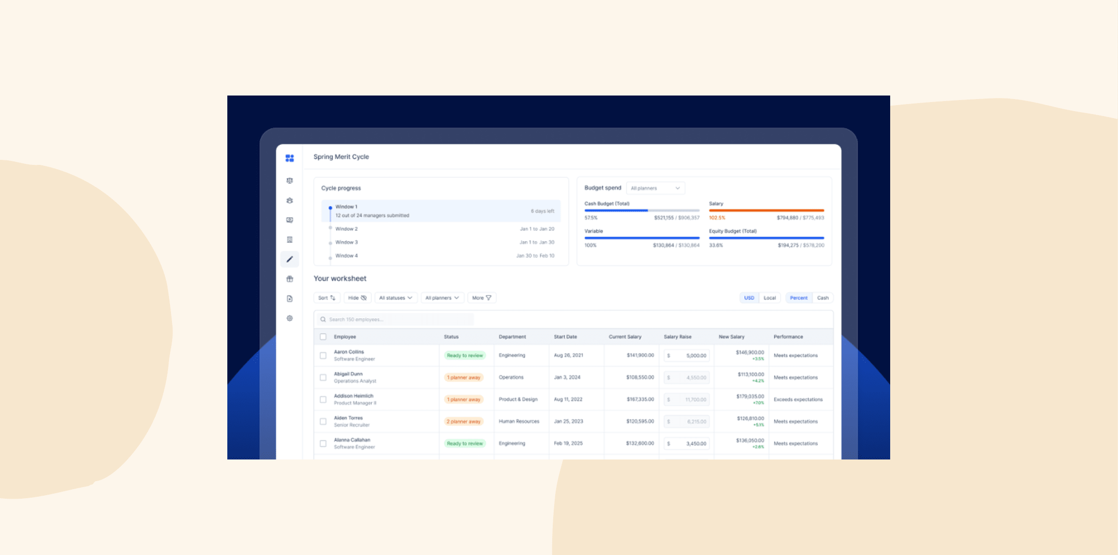Switch currency to Local

point(769,298)
